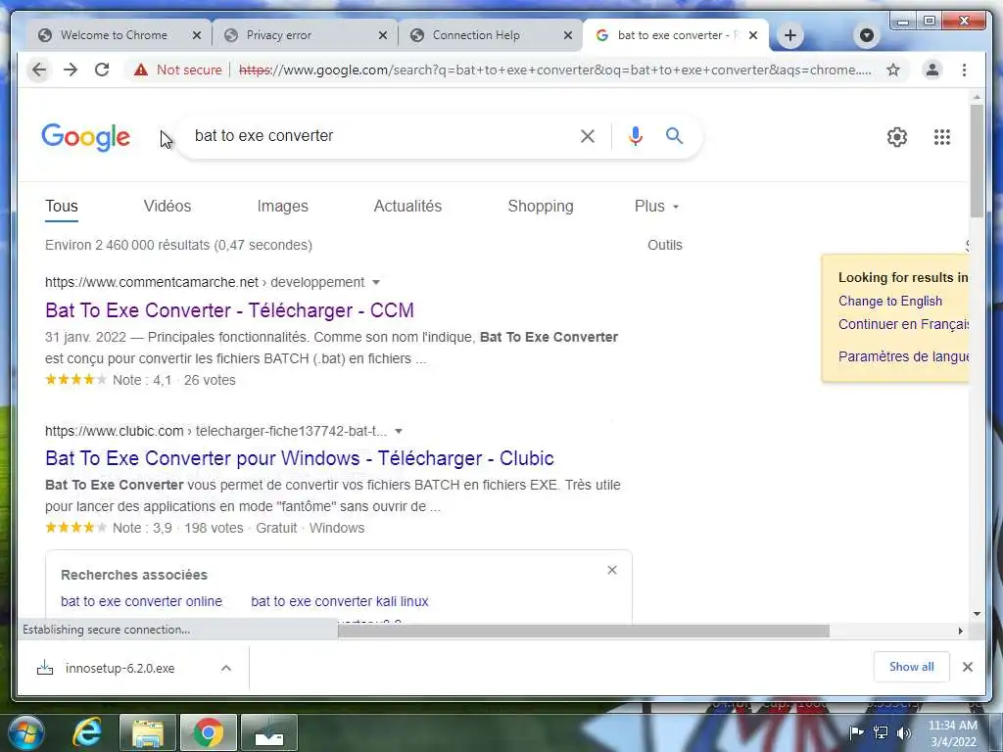This screenshot has width=1003, height=752.
Task: Close the Welcome to Chrome tab
Action: pos(197,35)
